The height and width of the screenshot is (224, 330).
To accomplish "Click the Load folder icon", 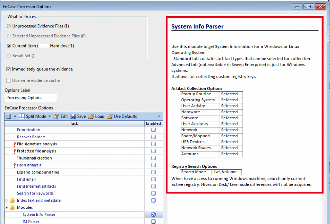I will (91, 117).
